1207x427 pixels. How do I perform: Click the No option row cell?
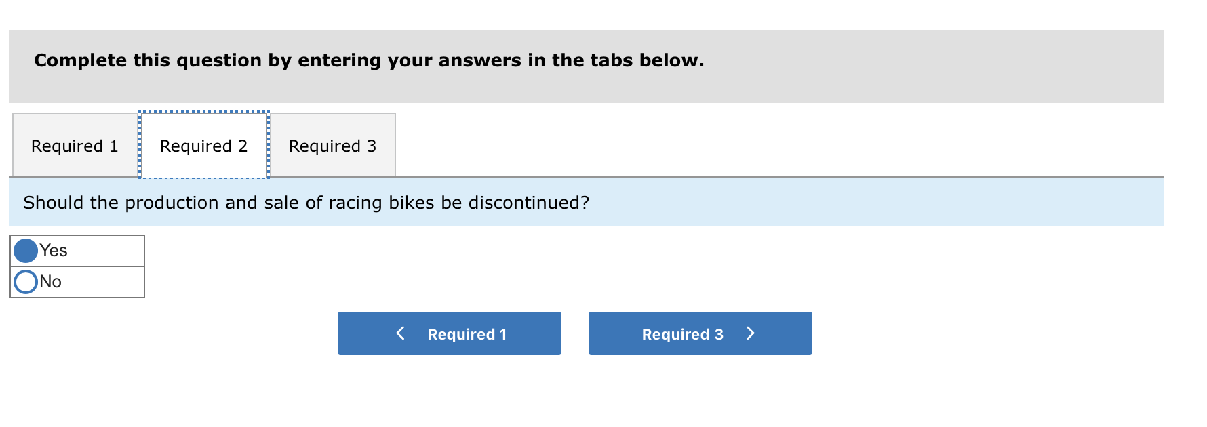tap(77, 282)
